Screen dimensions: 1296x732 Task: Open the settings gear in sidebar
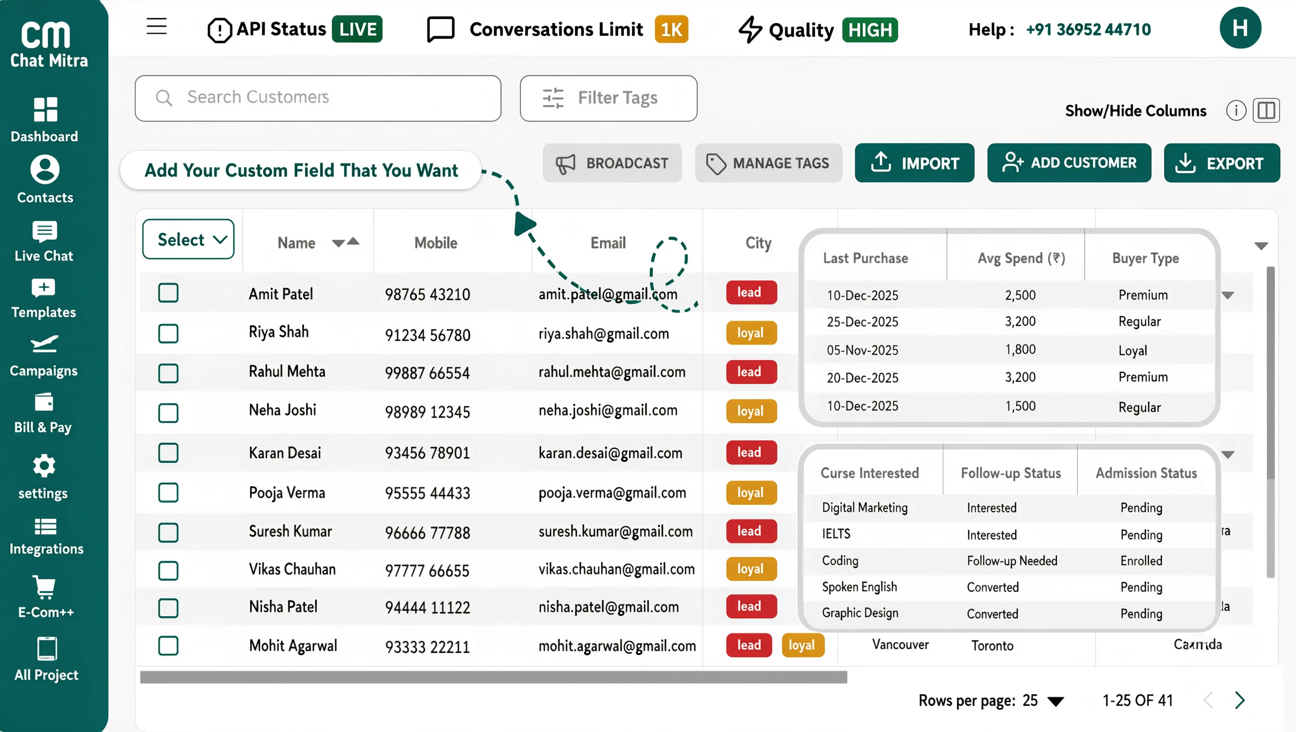coord(44,466)
